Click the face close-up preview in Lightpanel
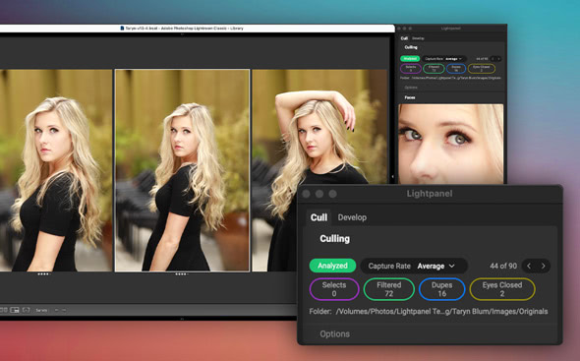 (450, 144)
